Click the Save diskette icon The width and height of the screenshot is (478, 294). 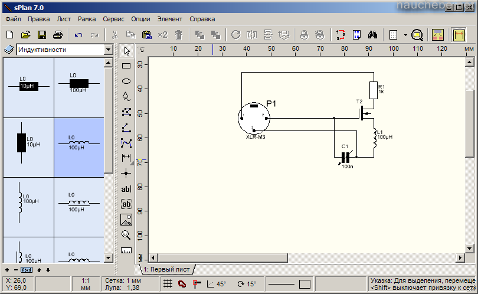coord(42,35)
